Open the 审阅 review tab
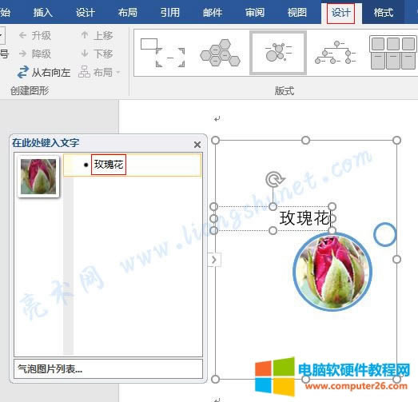This screenshot has width=418, height=402. coord(255,13)
